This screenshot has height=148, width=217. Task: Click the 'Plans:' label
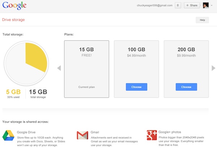coord(69,34)
